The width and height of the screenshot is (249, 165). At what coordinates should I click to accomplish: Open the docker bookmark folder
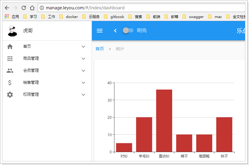pos(69,17)
